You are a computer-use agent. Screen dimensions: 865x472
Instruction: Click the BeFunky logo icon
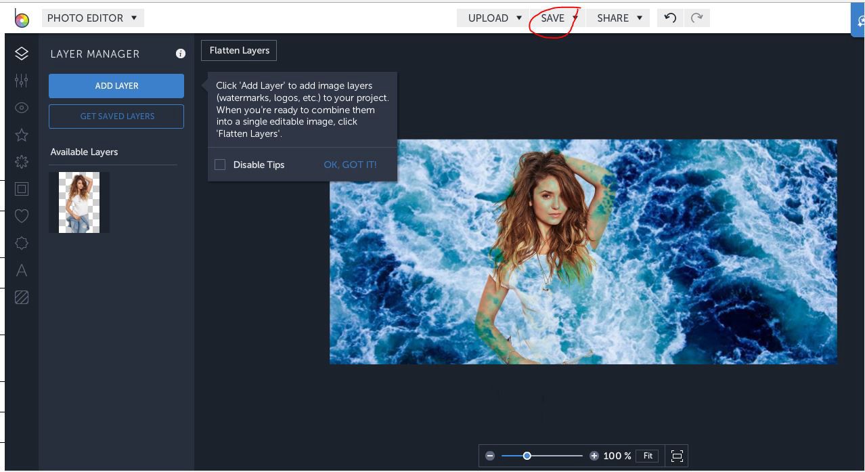pos(22,18)
